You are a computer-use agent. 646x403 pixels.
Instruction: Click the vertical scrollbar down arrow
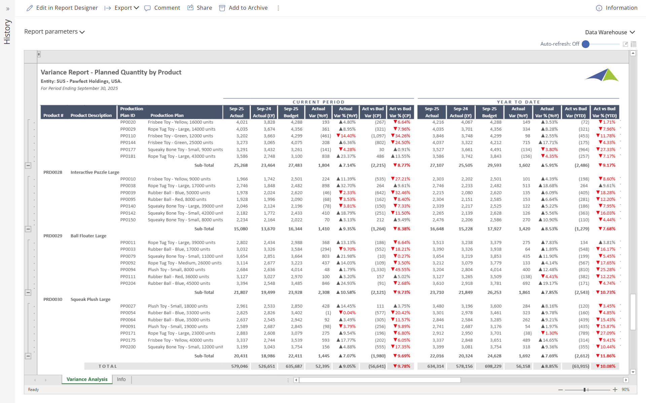[x=633, y=372]
